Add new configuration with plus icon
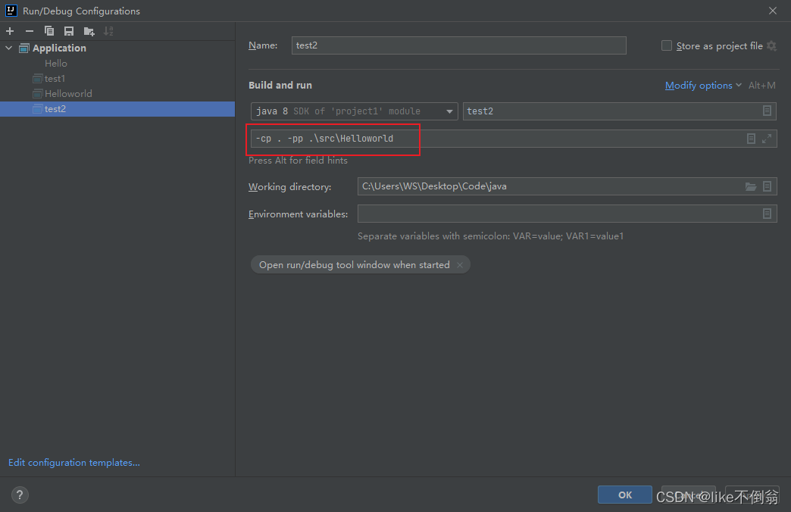791x512 pixels. pyautogui.click(x=10, y=31)
